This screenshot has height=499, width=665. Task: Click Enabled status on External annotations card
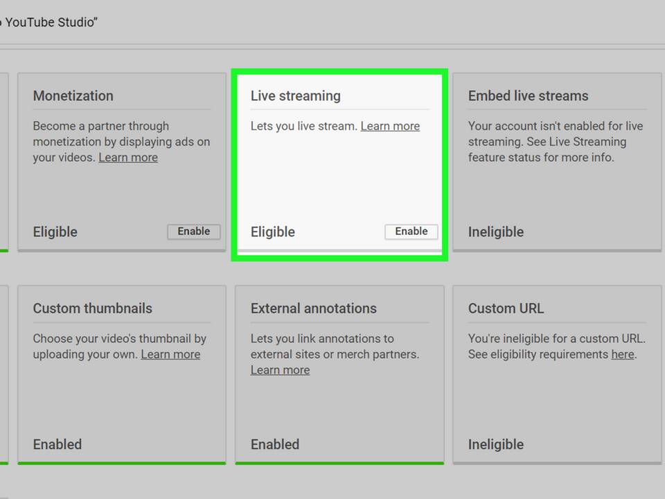click(275, 444)
